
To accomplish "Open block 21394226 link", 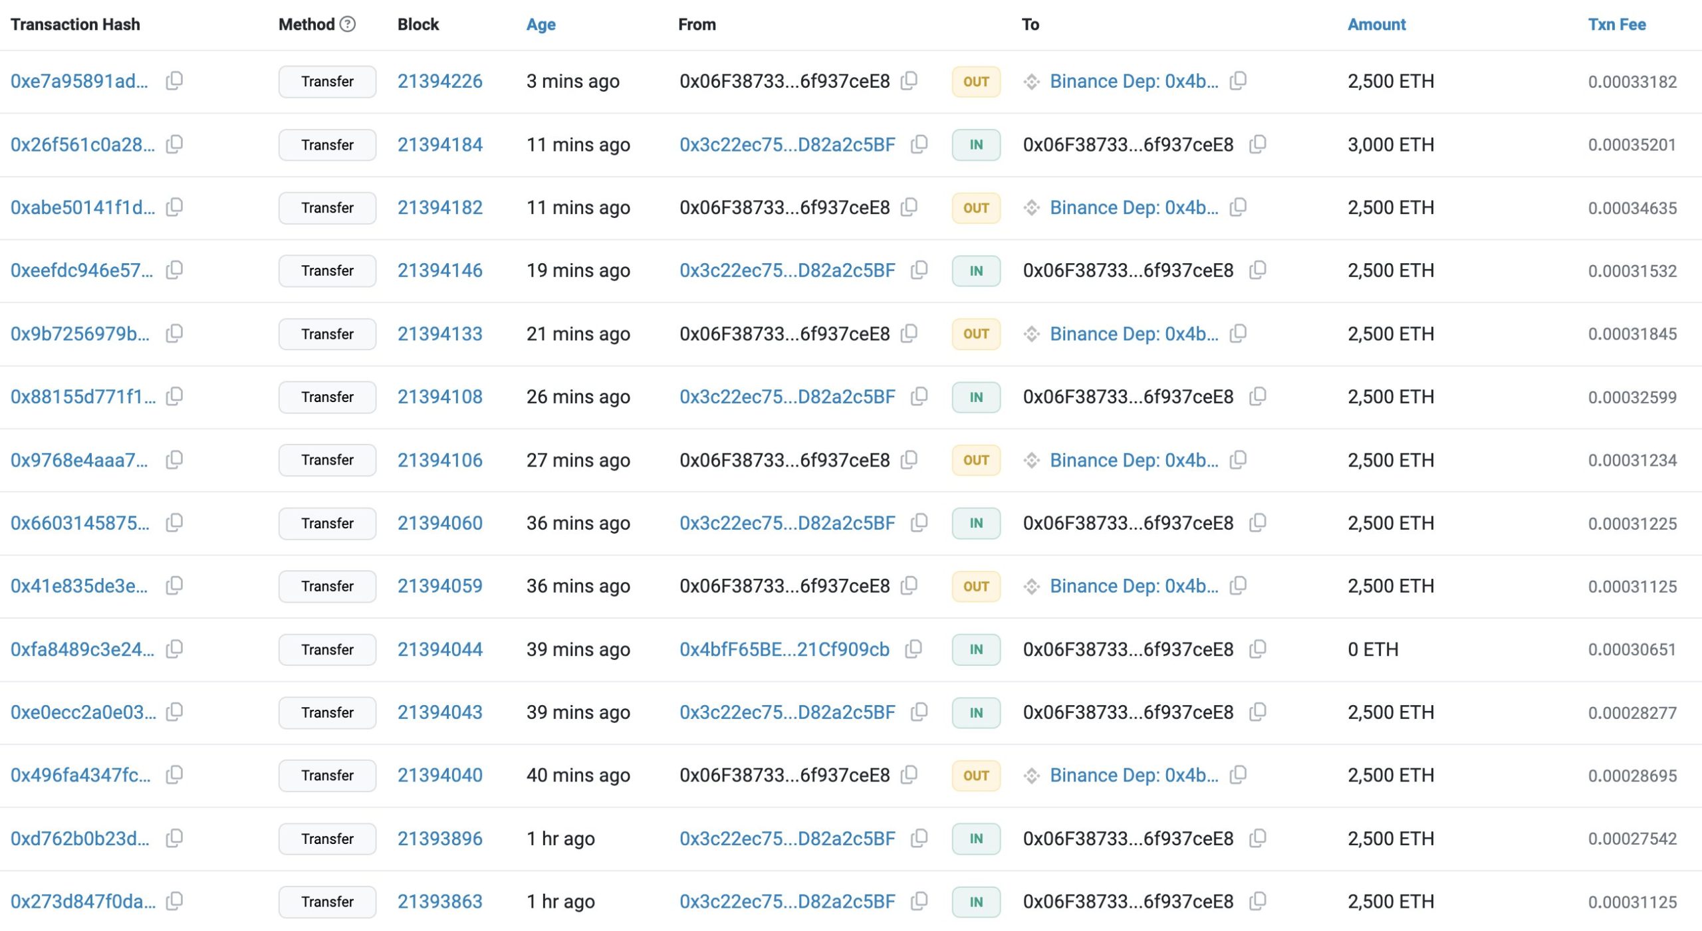I will pos(439,81).
